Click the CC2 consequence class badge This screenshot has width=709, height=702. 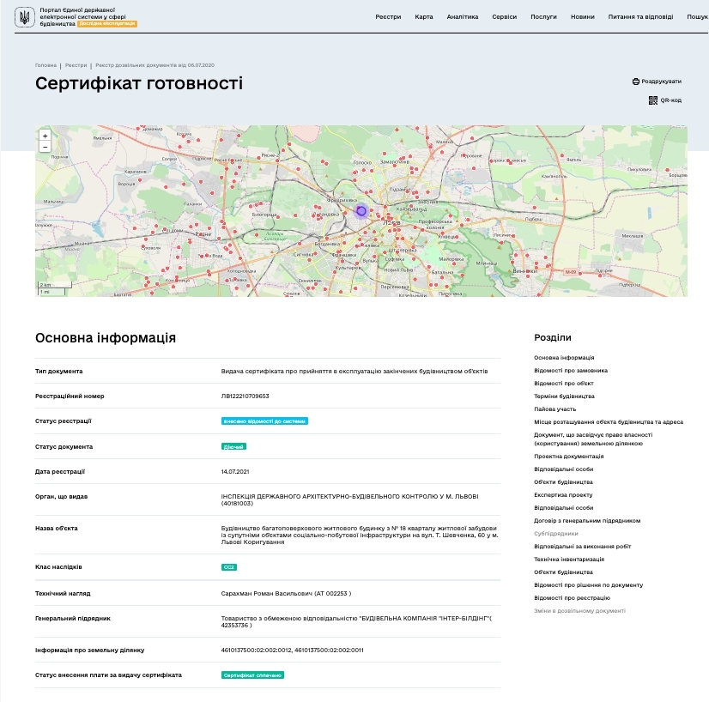pos(229,567)
